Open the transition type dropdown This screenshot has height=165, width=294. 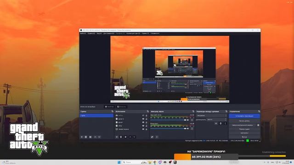(x=211, y=115)
